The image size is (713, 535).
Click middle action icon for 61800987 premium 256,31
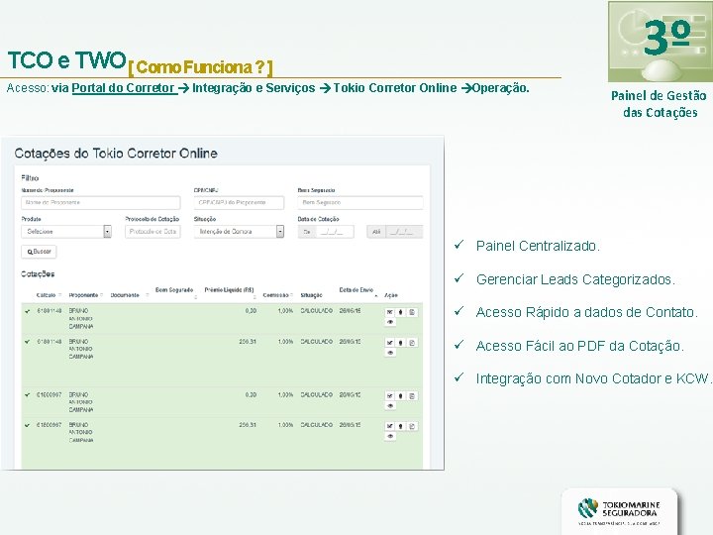point(401,426)
